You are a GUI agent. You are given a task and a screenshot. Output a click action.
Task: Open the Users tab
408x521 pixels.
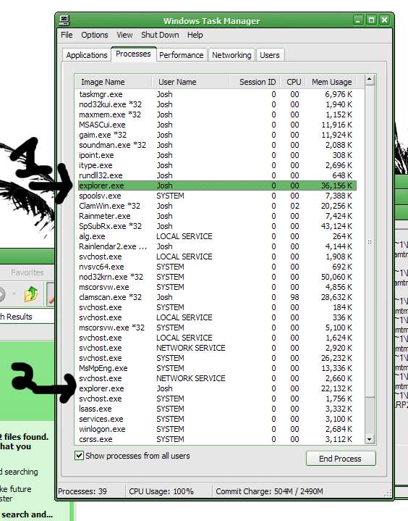(x=269, y=55)
